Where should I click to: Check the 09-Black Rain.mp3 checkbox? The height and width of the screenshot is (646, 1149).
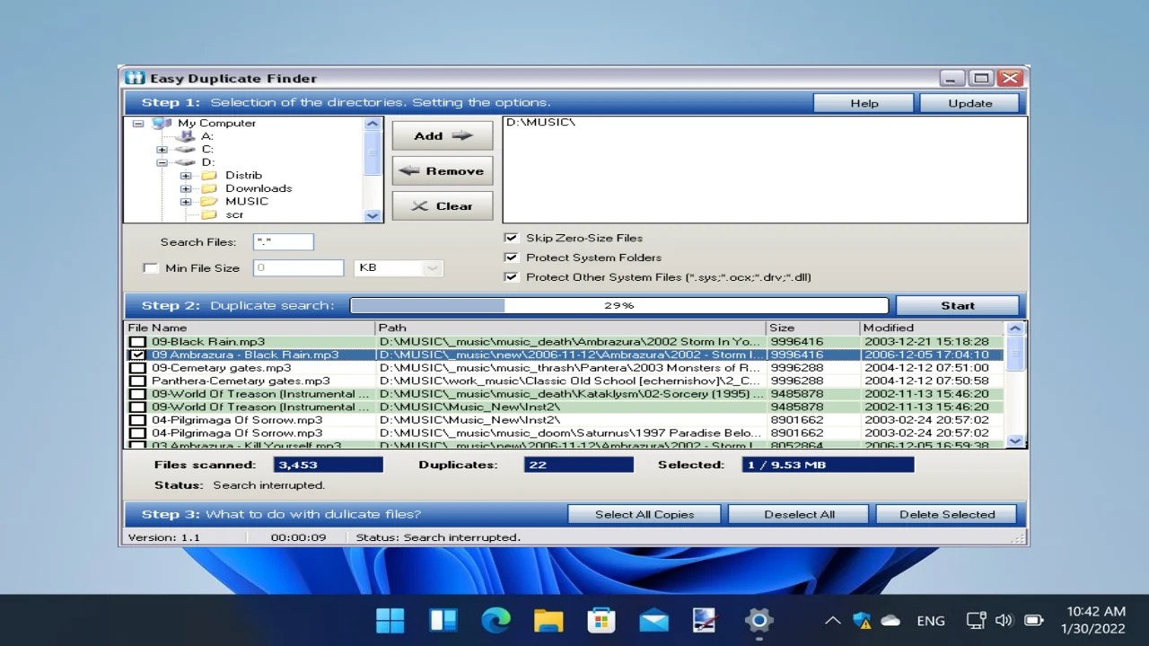pyautogui.click(x=137, y=342)
